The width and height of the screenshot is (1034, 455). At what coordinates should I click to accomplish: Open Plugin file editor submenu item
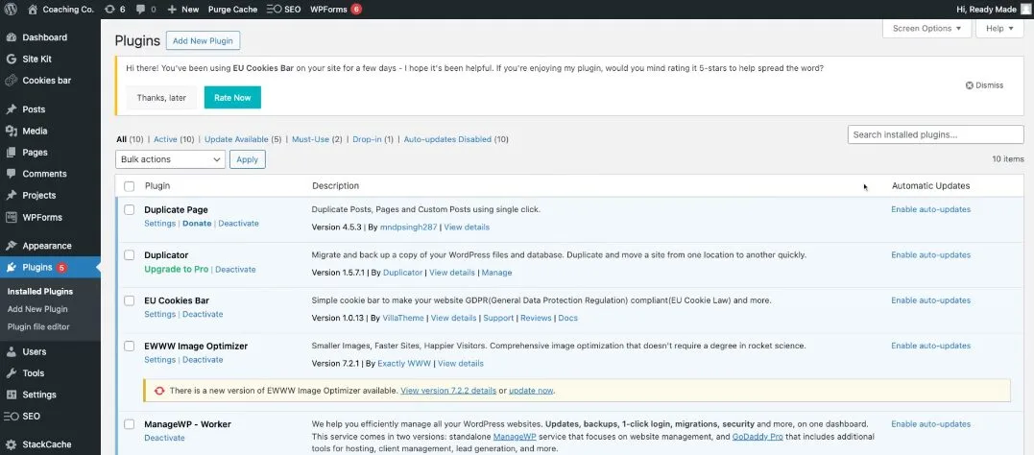[38, 327]
